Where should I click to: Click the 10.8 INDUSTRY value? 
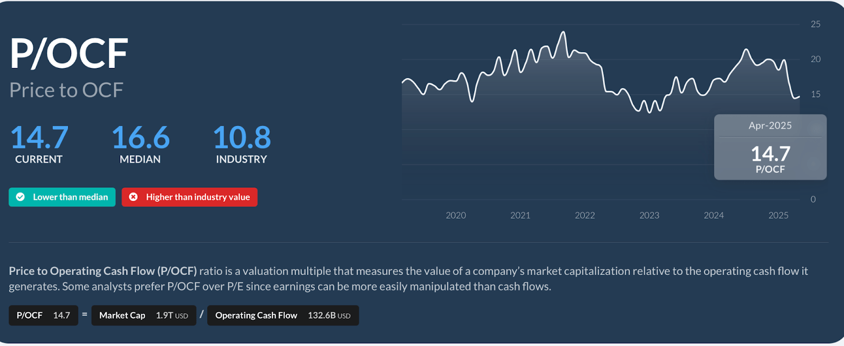point(242,137)
